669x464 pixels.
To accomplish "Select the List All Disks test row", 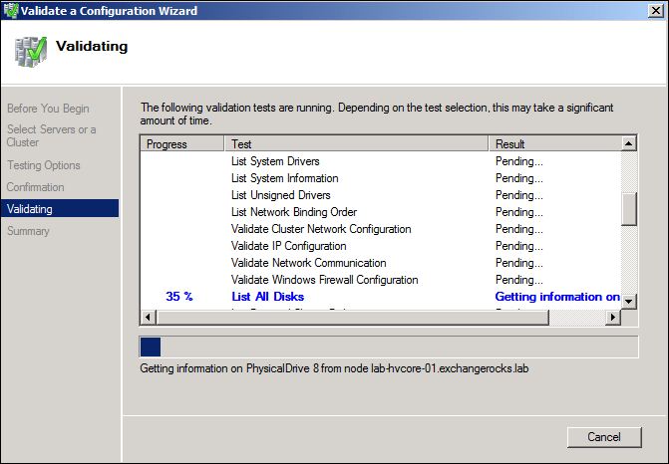I will pos(267,297).
